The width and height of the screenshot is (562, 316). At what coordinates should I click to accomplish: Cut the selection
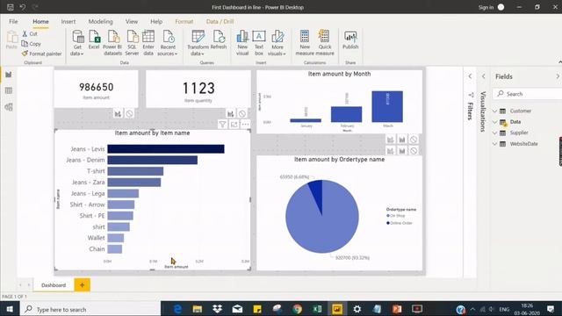[x=30, y=33]
